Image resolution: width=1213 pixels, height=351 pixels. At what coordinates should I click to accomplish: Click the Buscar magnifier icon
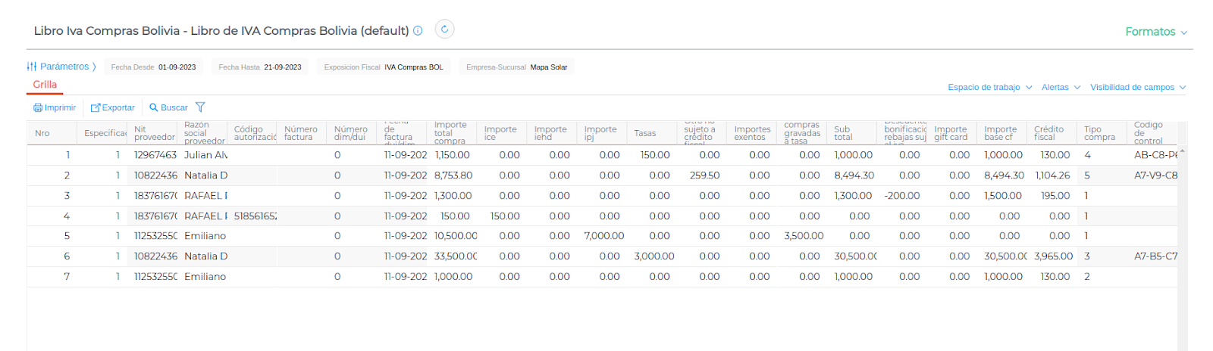tap(154, 108)
